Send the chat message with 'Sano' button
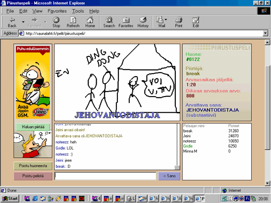The height and width of the screenshot is (203, 271). pyautogui.click(x=169, y=176)
